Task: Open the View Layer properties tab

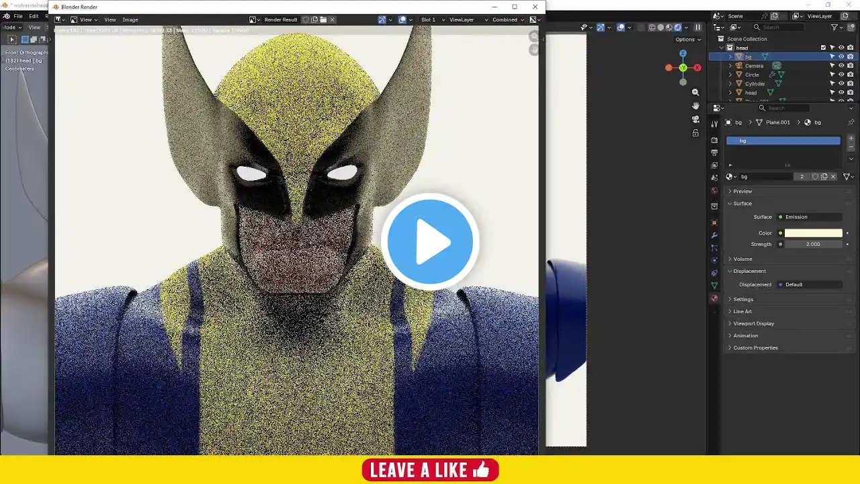Action: pyautogui.click(x=714, y=165)
